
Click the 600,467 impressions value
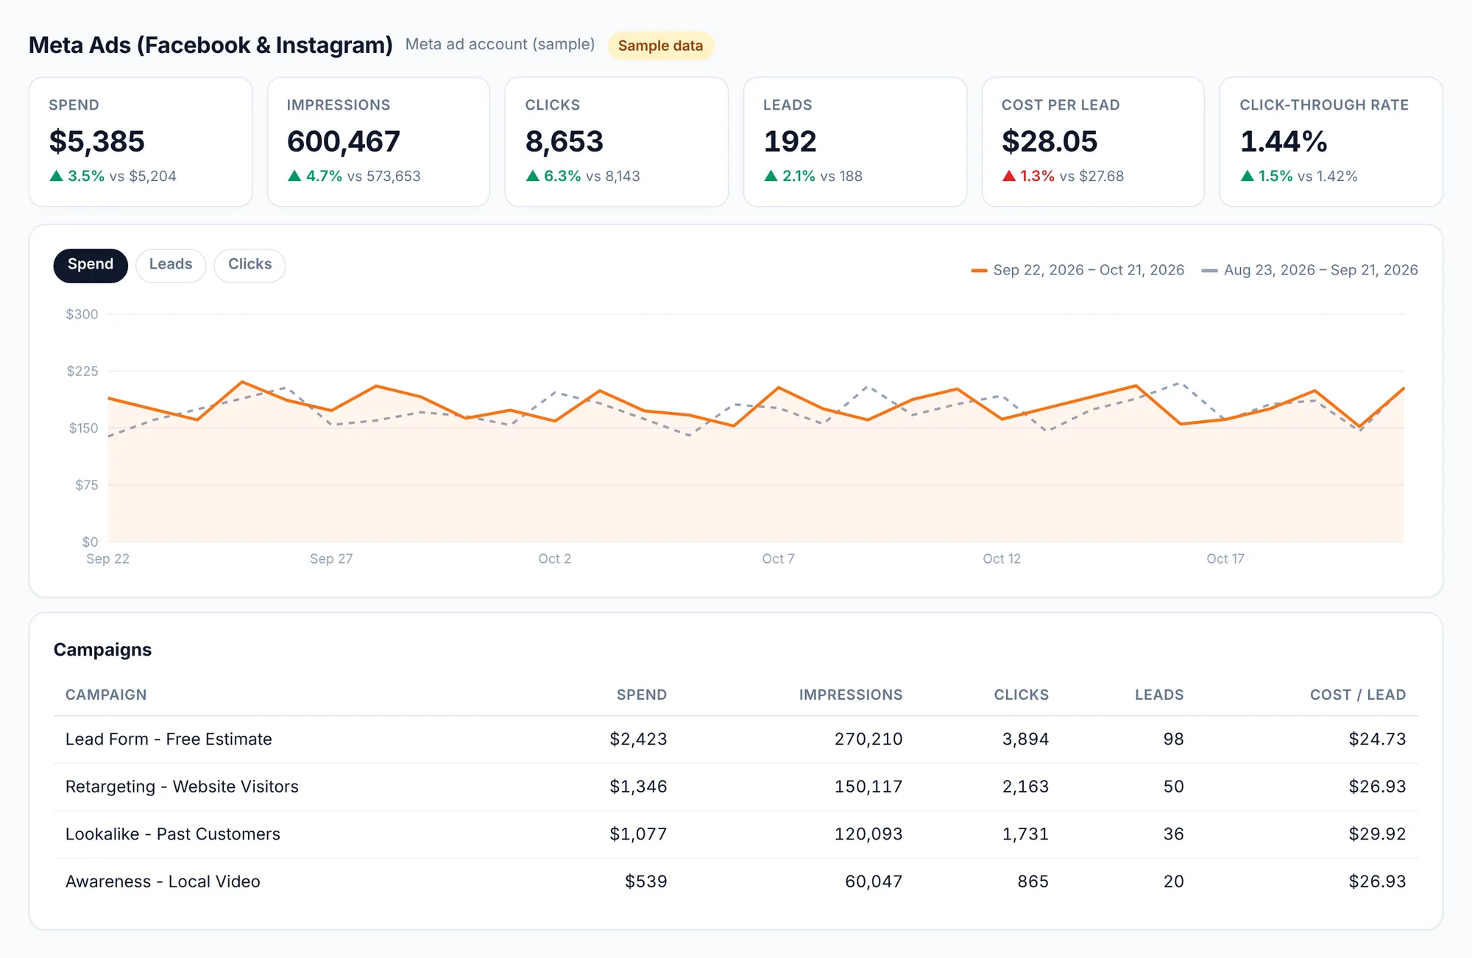tap(344, 141)
